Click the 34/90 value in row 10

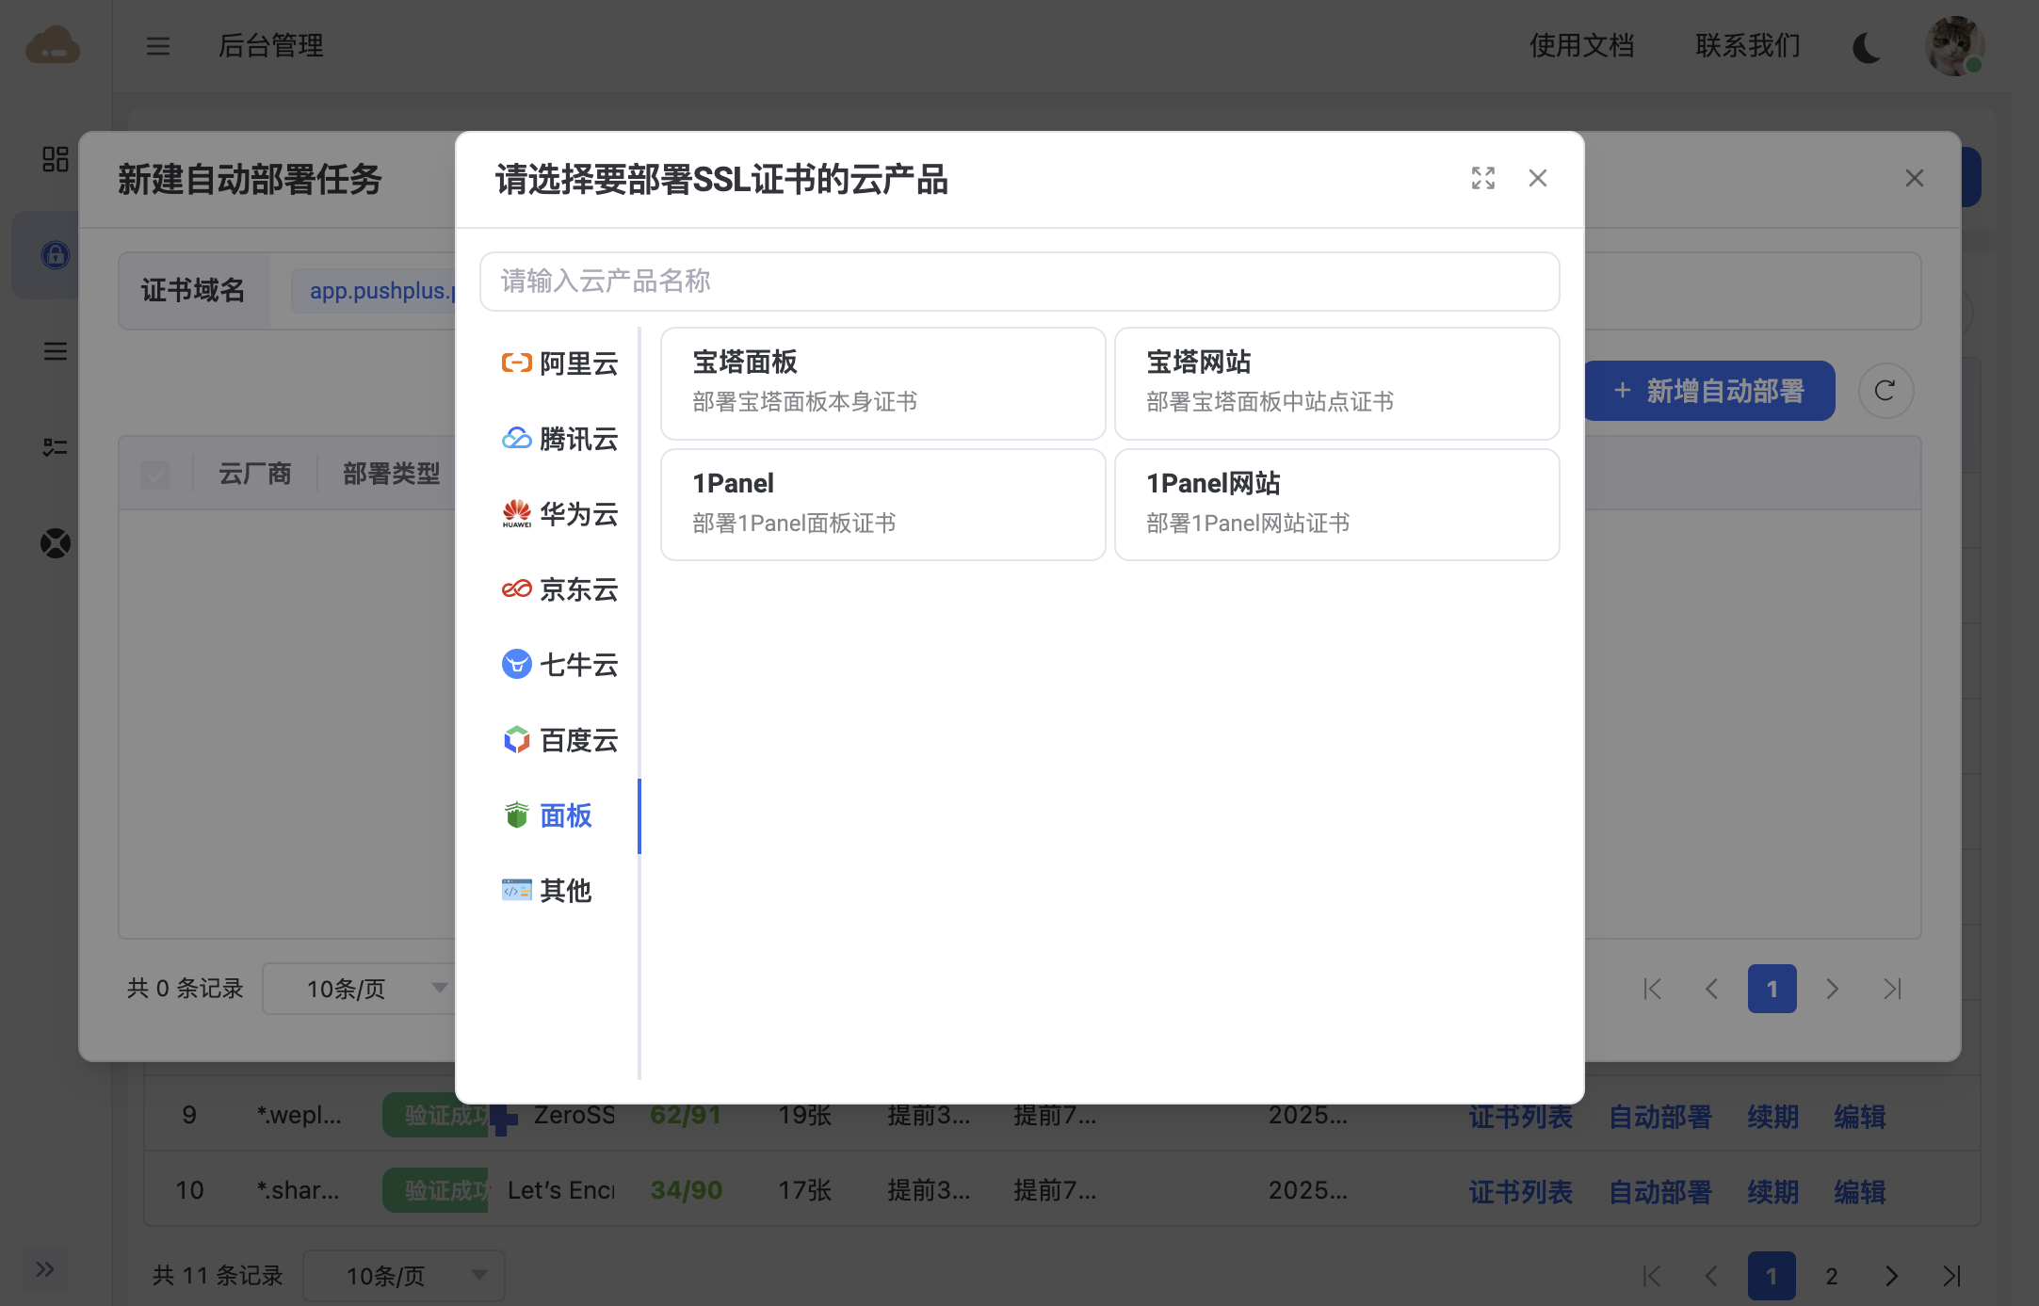tap(686, 1190)
